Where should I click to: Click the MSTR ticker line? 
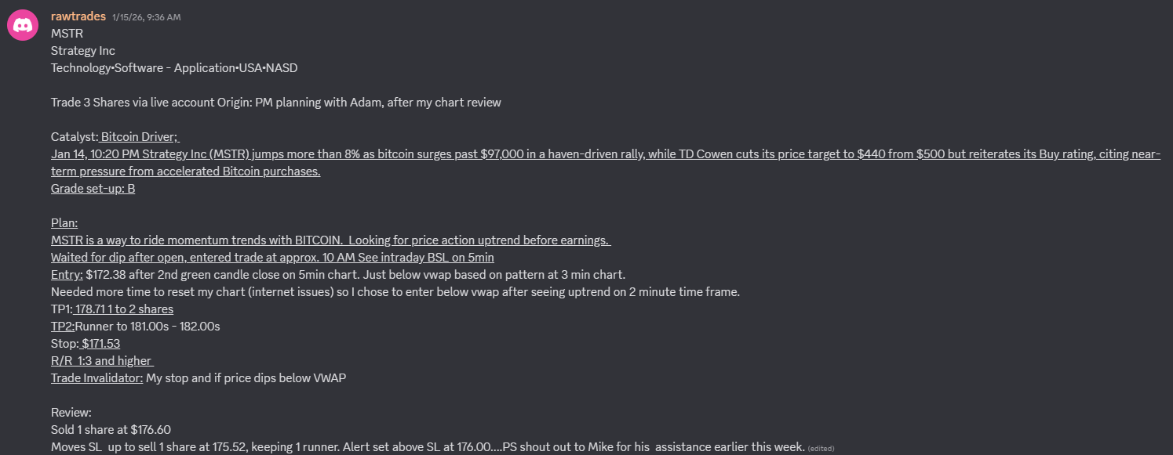point(67,34)
